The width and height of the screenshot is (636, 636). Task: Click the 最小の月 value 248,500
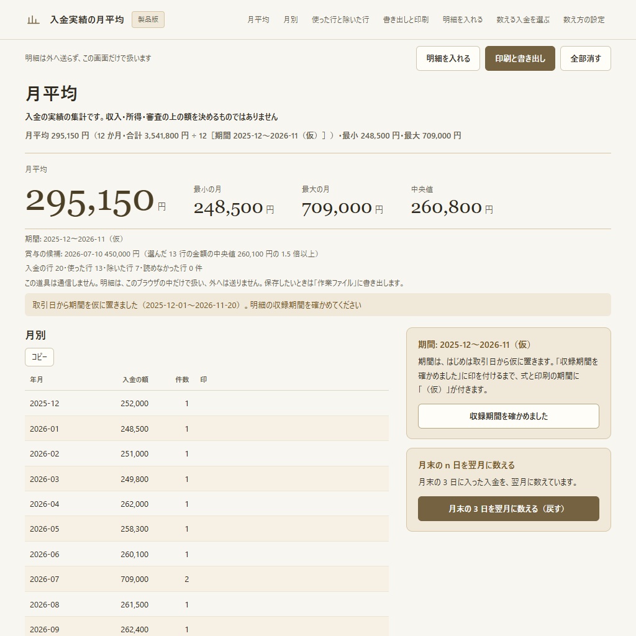(x=229, y=207)
